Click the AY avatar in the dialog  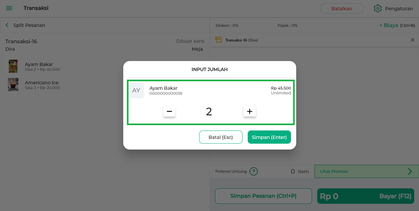coord(136,90)
